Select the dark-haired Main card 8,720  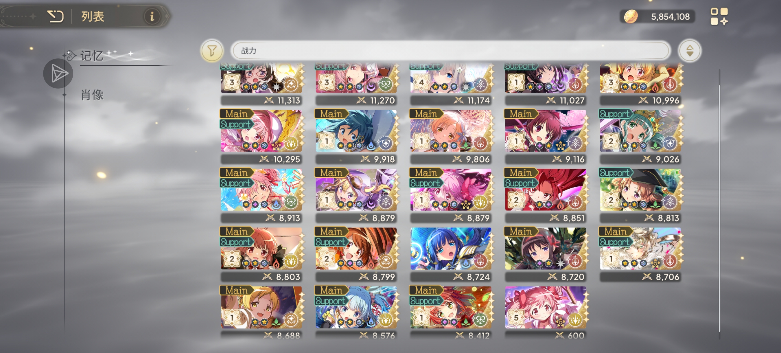[546, 254]
